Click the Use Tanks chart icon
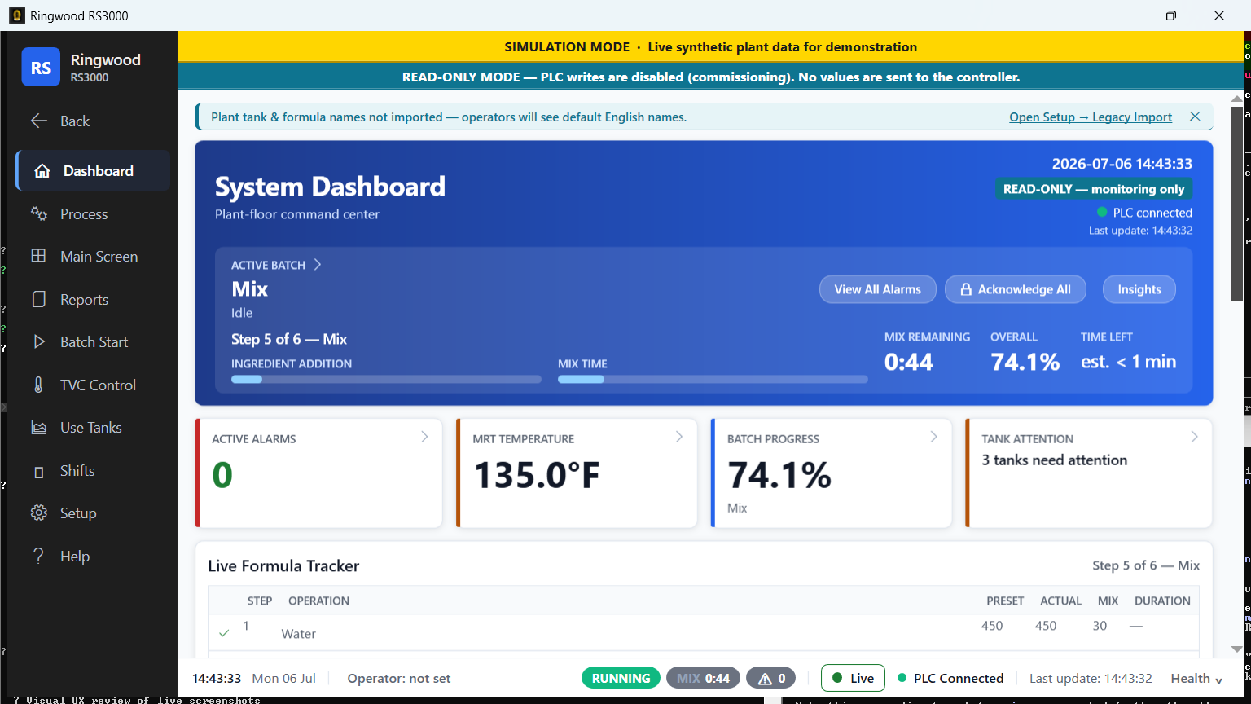The height and width of the screenshot is (704, 1251). click(x=38, y=428)
